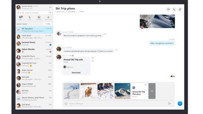Download the Annual Ski Trip.xlsx file
Viewport: 203px width, 114px height.
pos(76,73)
